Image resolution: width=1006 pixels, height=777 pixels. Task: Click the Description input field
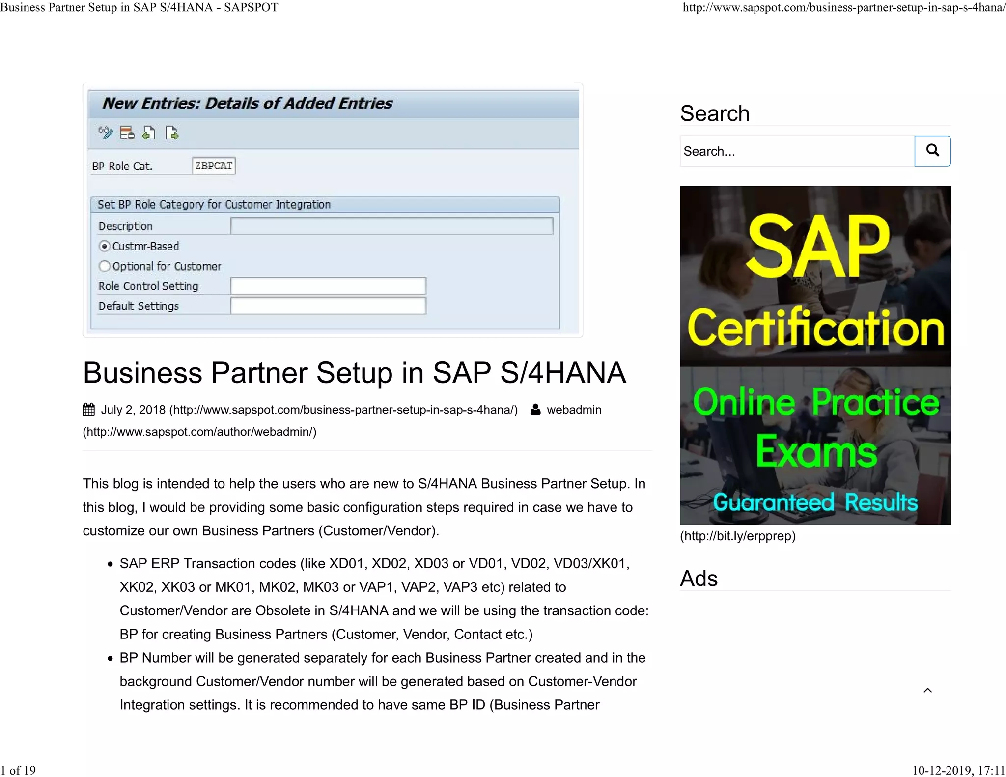coord(391,226)
